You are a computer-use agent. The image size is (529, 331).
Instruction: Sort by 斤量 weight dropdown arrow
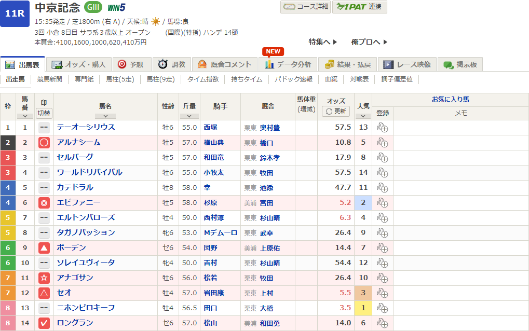[x=189, y=116]
